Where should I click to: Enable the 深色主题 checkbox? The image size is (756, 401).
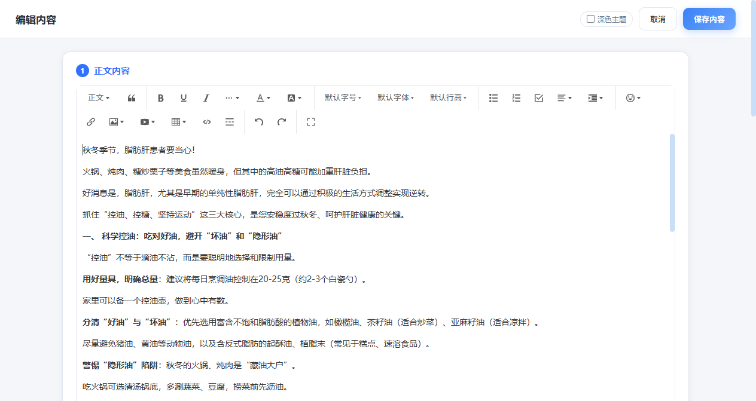point(590,19)
